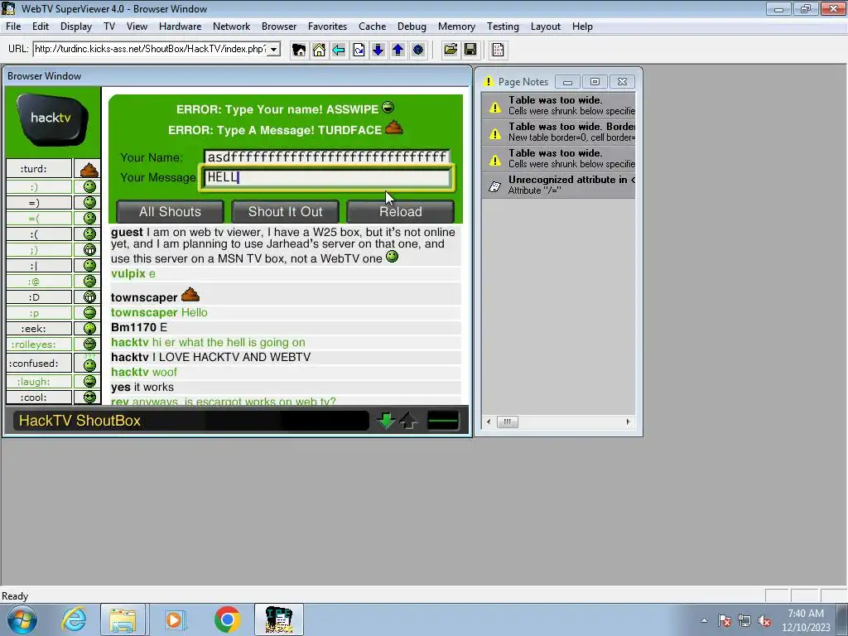The image size is (848, 636).
Task: Insert the :turd: poop emoticon
Action: coord(89,170)
